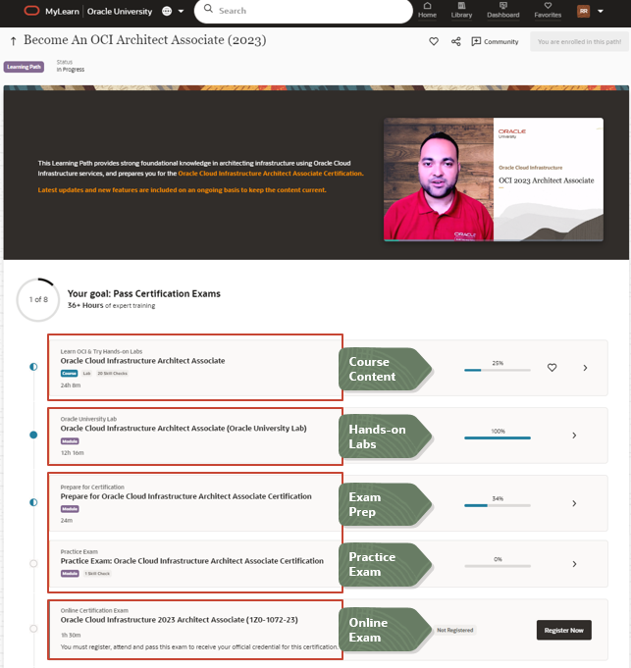
Task: Favorite this learning path heart icon
Action: tap(434, 41)
